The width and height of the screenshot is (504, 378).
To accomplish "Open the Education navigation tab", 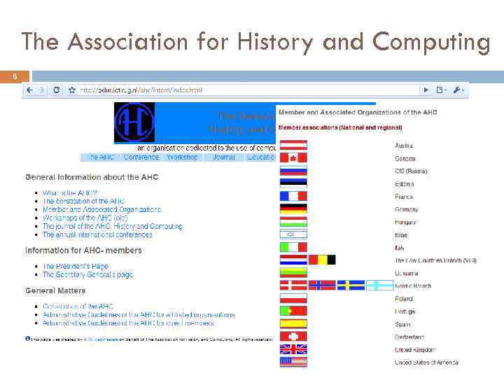I will [x=260, y=157].
